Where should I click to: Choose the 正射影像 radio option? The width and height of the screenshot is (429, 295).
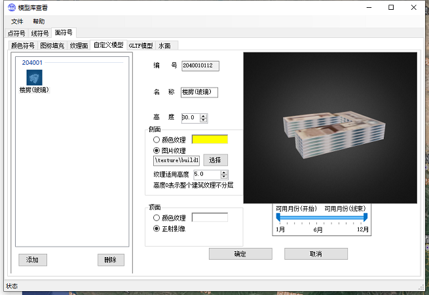pyautogui.click(x=156, y=228)
